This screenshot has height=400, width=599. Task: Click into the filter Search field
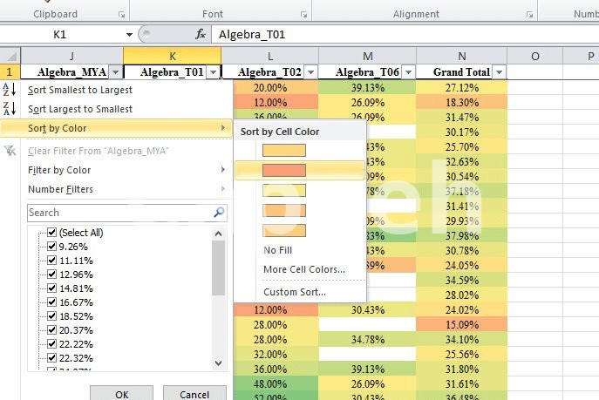(118, 213)
